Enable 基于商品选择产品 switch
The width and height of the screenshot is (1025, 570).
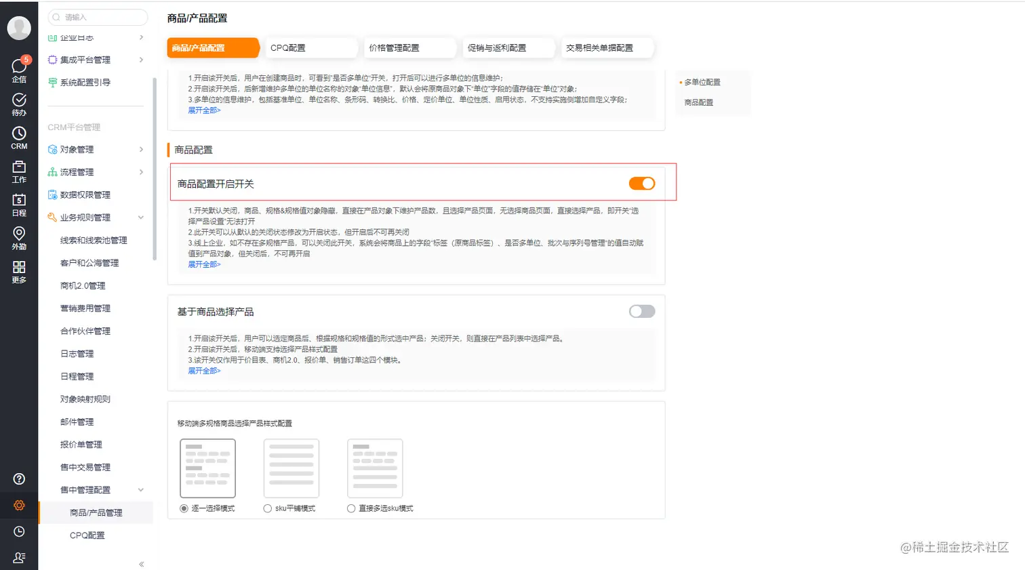(x=641, y=311)
